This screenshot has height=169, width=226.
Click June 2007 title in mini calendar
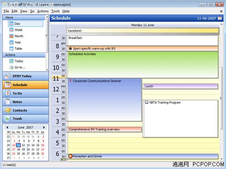[x=25, y=127]
